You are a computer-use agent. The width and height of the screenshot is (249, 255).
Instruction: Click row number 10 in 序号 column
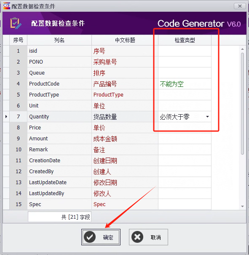click(19, 150)
